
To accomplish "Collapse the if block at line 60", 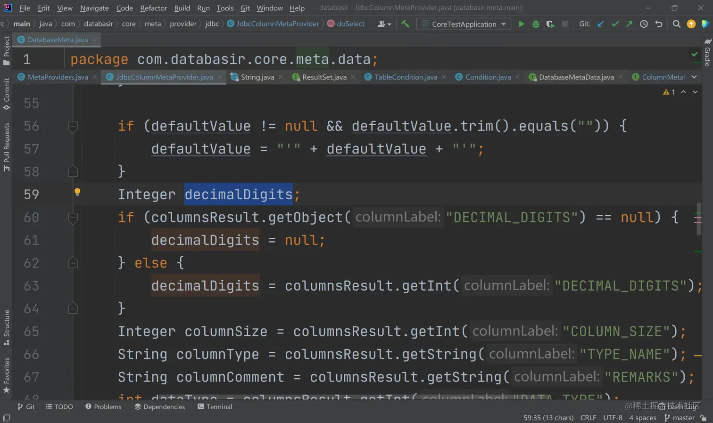I will [x=73, y=217].
